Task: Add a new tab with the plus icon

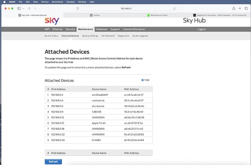Action: (x=240, y=8)
